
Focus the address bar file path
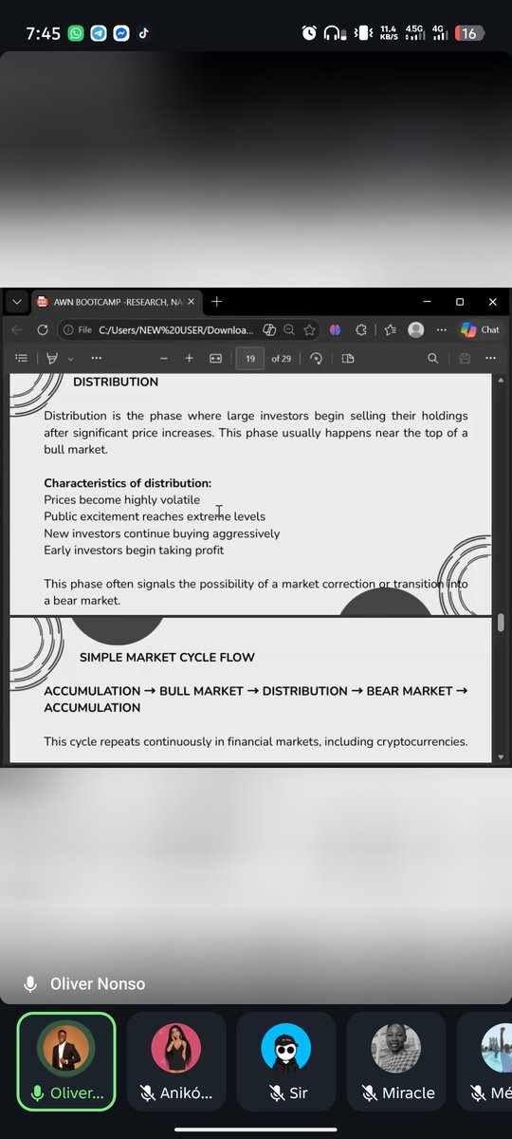pyautogui.click(x=175, y=330)
